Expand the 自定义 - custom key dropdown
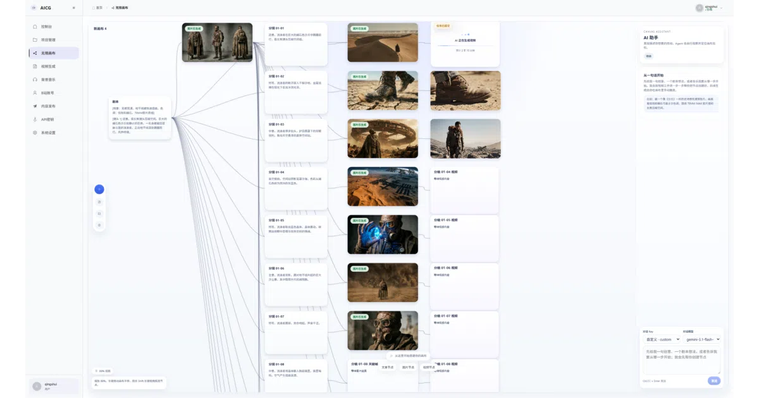759x398 pixels. (662, 339)
